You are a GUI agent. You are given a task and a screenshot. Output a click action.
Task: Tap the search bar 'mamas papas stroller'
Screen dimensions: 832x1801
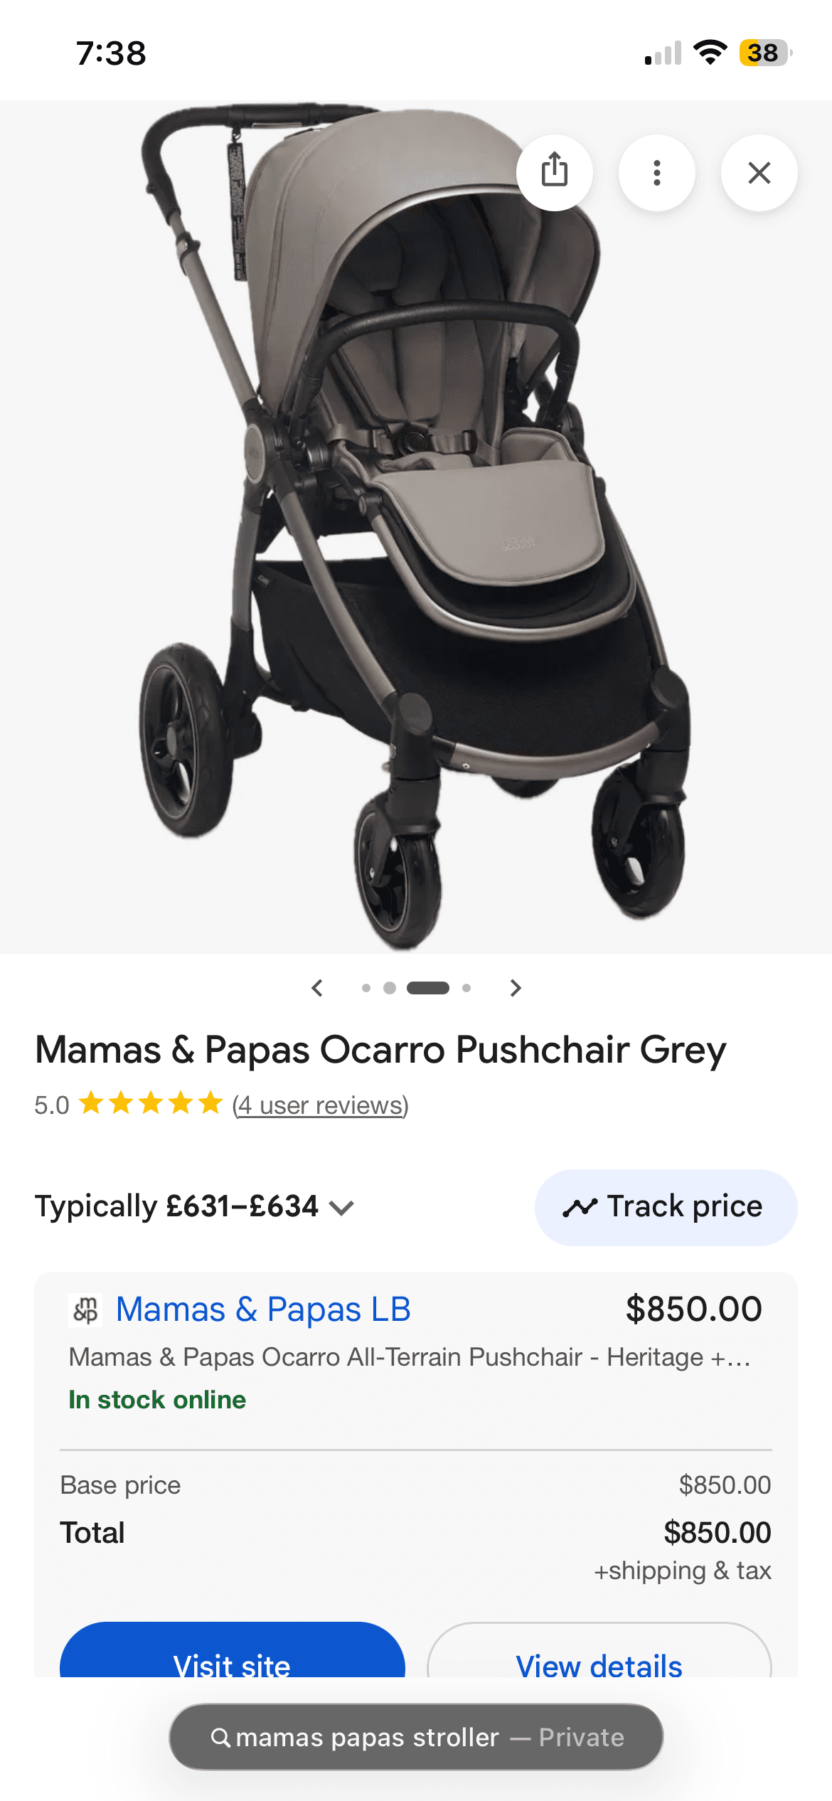point(416,1737)
